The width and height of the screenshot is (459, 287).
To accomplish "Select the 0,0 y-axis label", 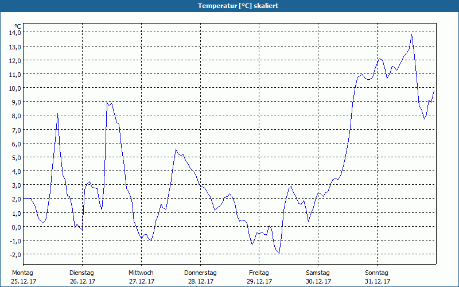I will (x=16, y=227).
